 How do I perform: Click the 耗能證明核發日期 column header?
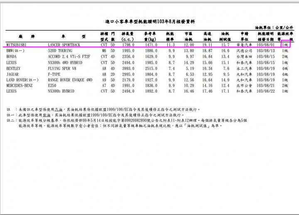(x=266, y=37)
